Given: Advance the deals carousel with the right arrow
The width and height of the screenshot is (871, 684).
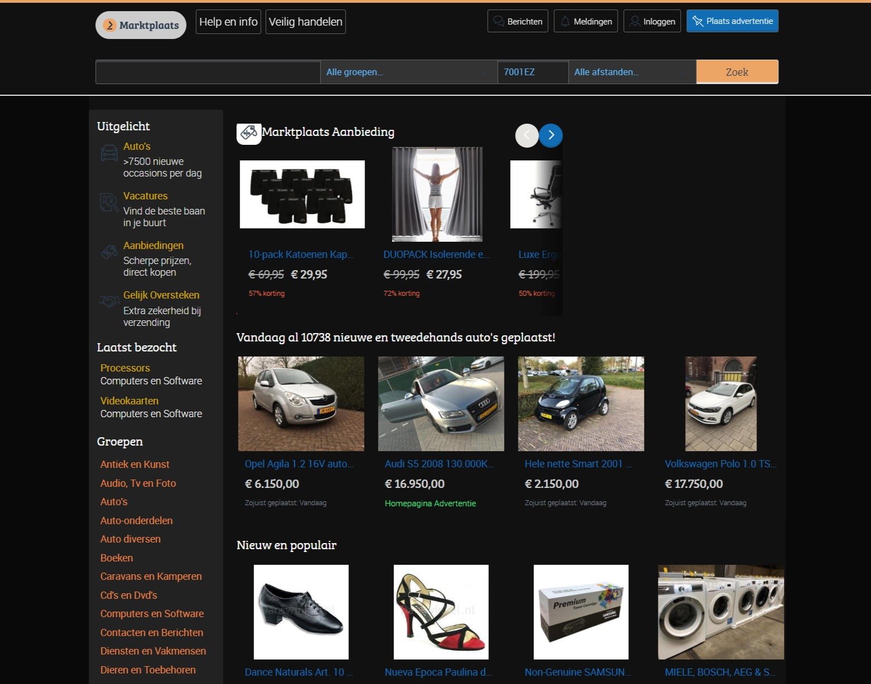Looking at the screenshot, I should click(551, 135).
